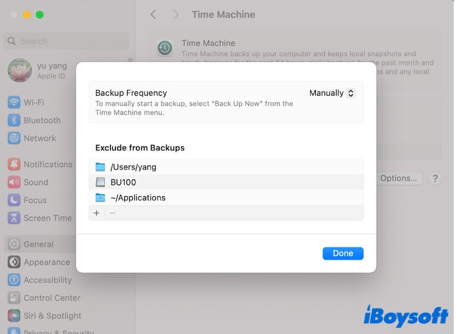Screen dimensions: 457x334
Task: Select the BU100 drive in exclusion list
Action: point(123,183)
